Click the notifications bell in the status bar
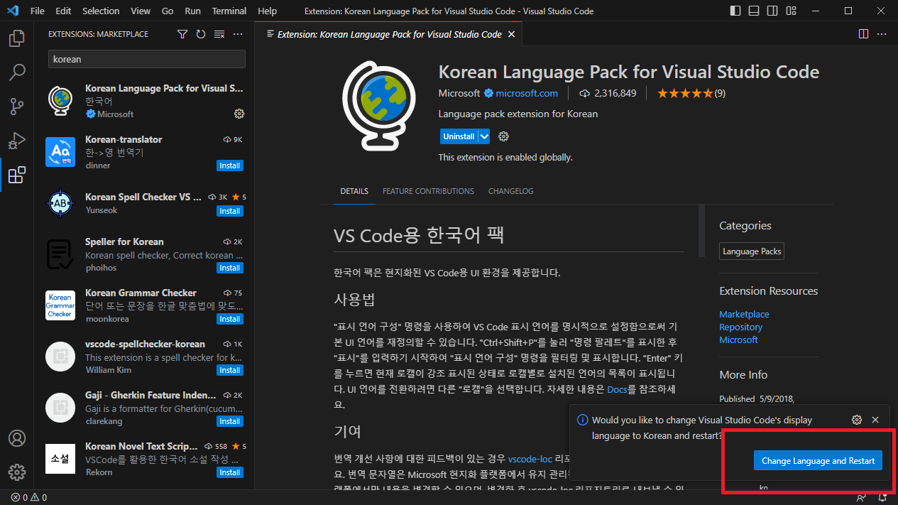This screenshot has height=505, width=898. tap(883, 498)
